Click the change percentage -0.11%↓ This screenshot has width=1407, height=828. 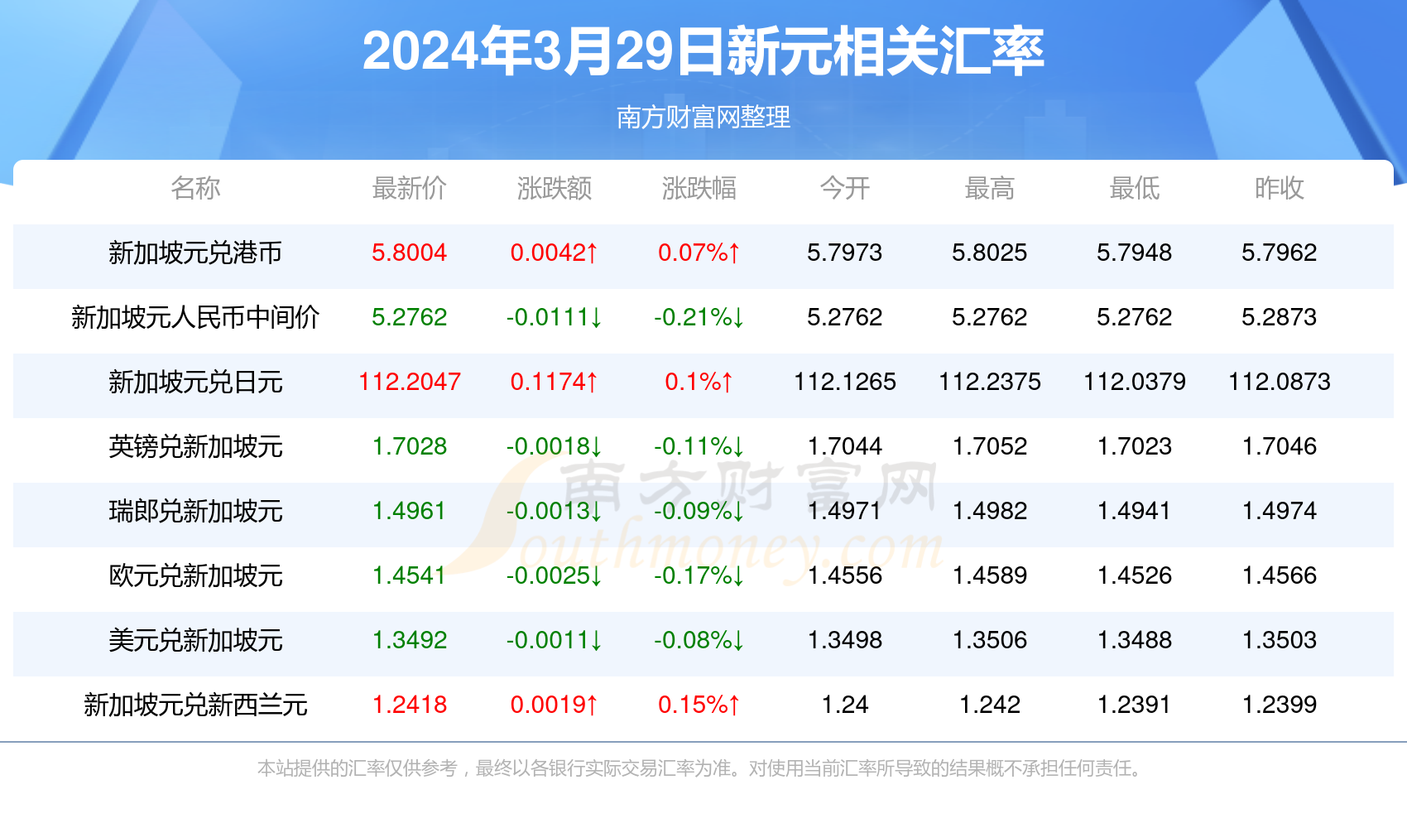699,446
